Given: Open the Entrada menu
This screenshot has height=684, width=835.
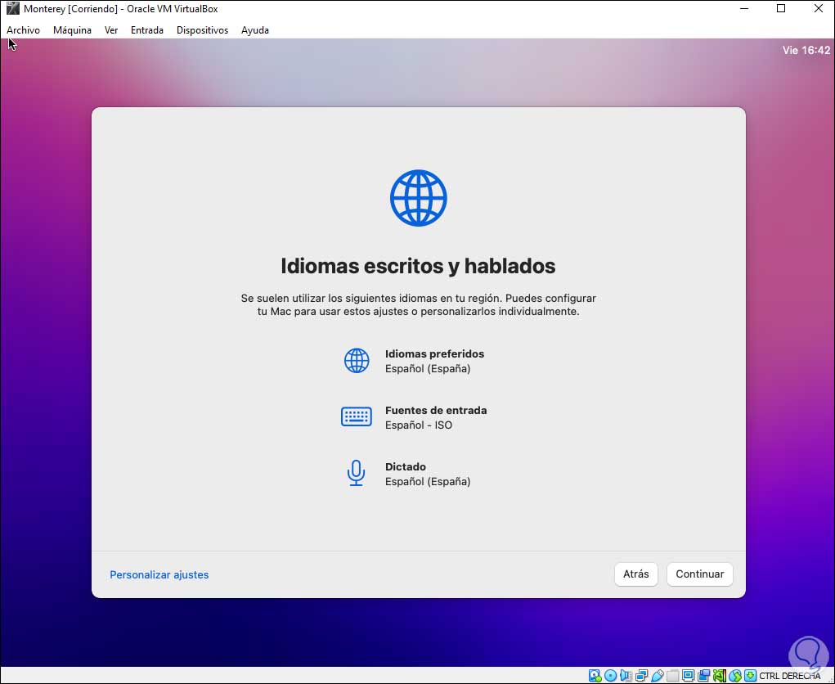Looking at the screenshot, I should click(x=147, y=30).
